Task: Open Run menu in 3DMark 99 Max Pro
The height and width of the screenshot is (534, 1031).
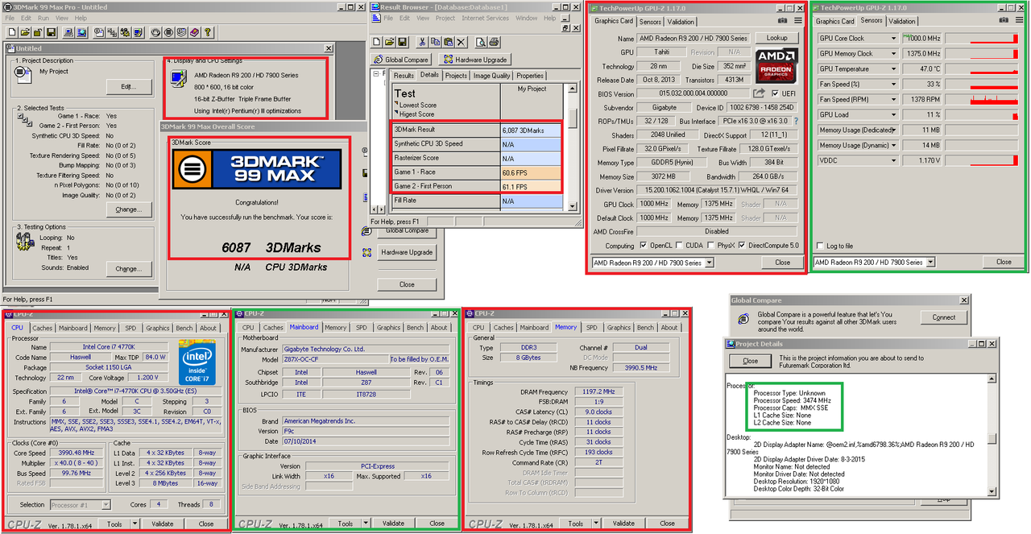Action: 43,18
